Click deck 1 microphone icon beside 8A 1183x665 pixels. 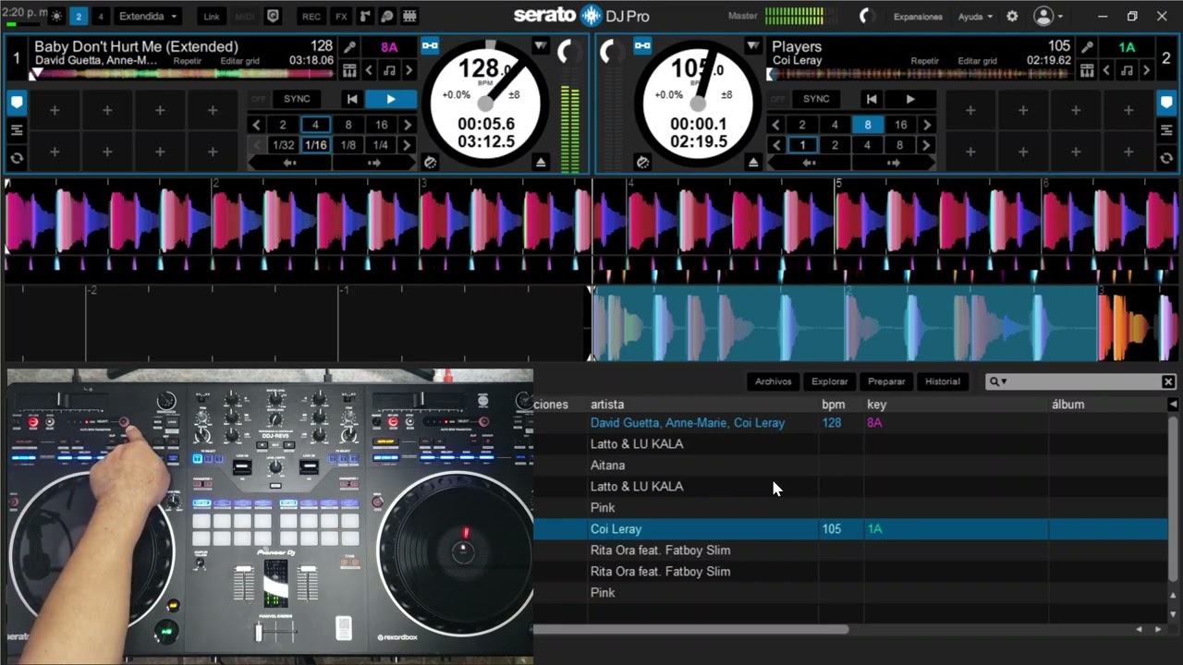[x=350, y=47]
